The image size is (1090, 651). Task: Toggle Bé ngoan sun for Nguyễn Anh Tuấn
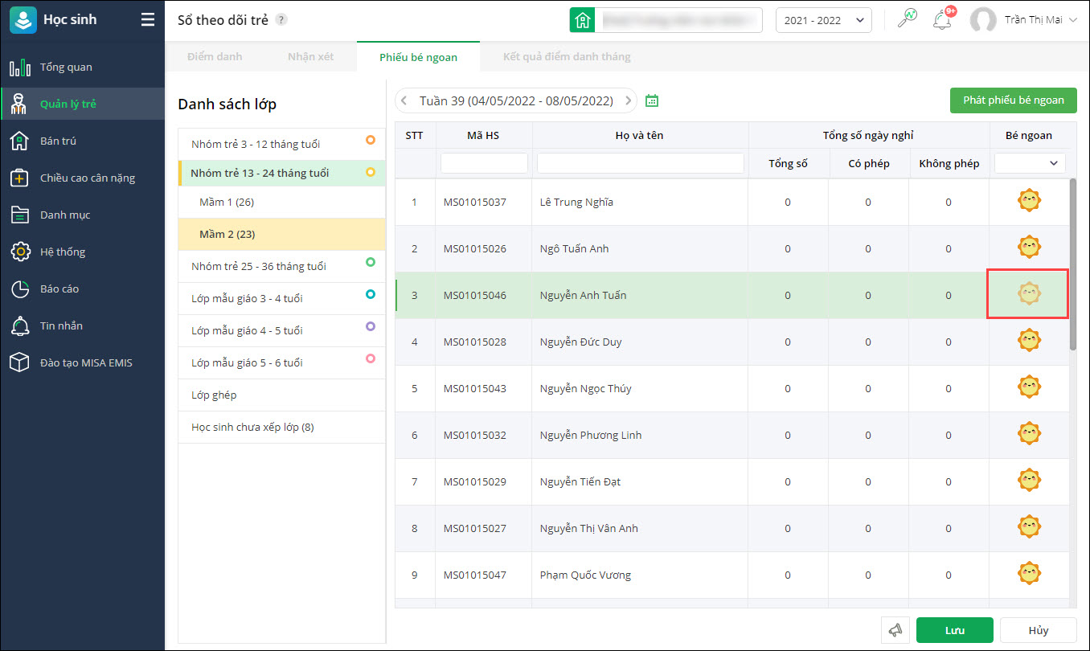[x=1029, y=294]
